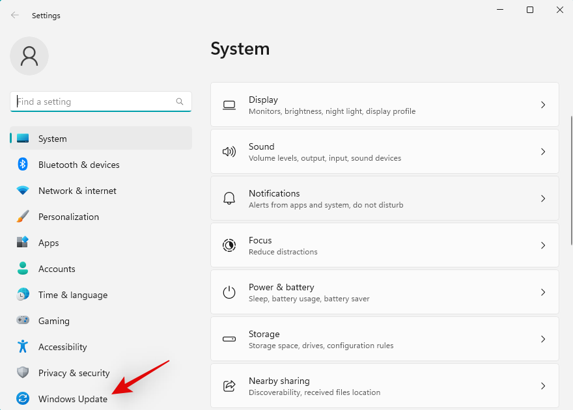573x410 pixels.
Task: Expand the Display row chevron
Action: tap(543, 105)
